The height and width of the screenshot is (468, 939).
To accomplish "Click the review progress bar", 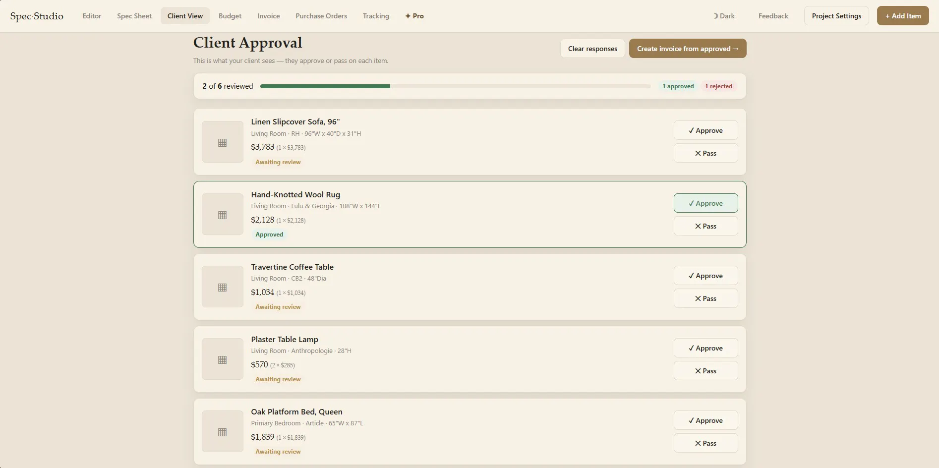I will click(x=455, y=86).
